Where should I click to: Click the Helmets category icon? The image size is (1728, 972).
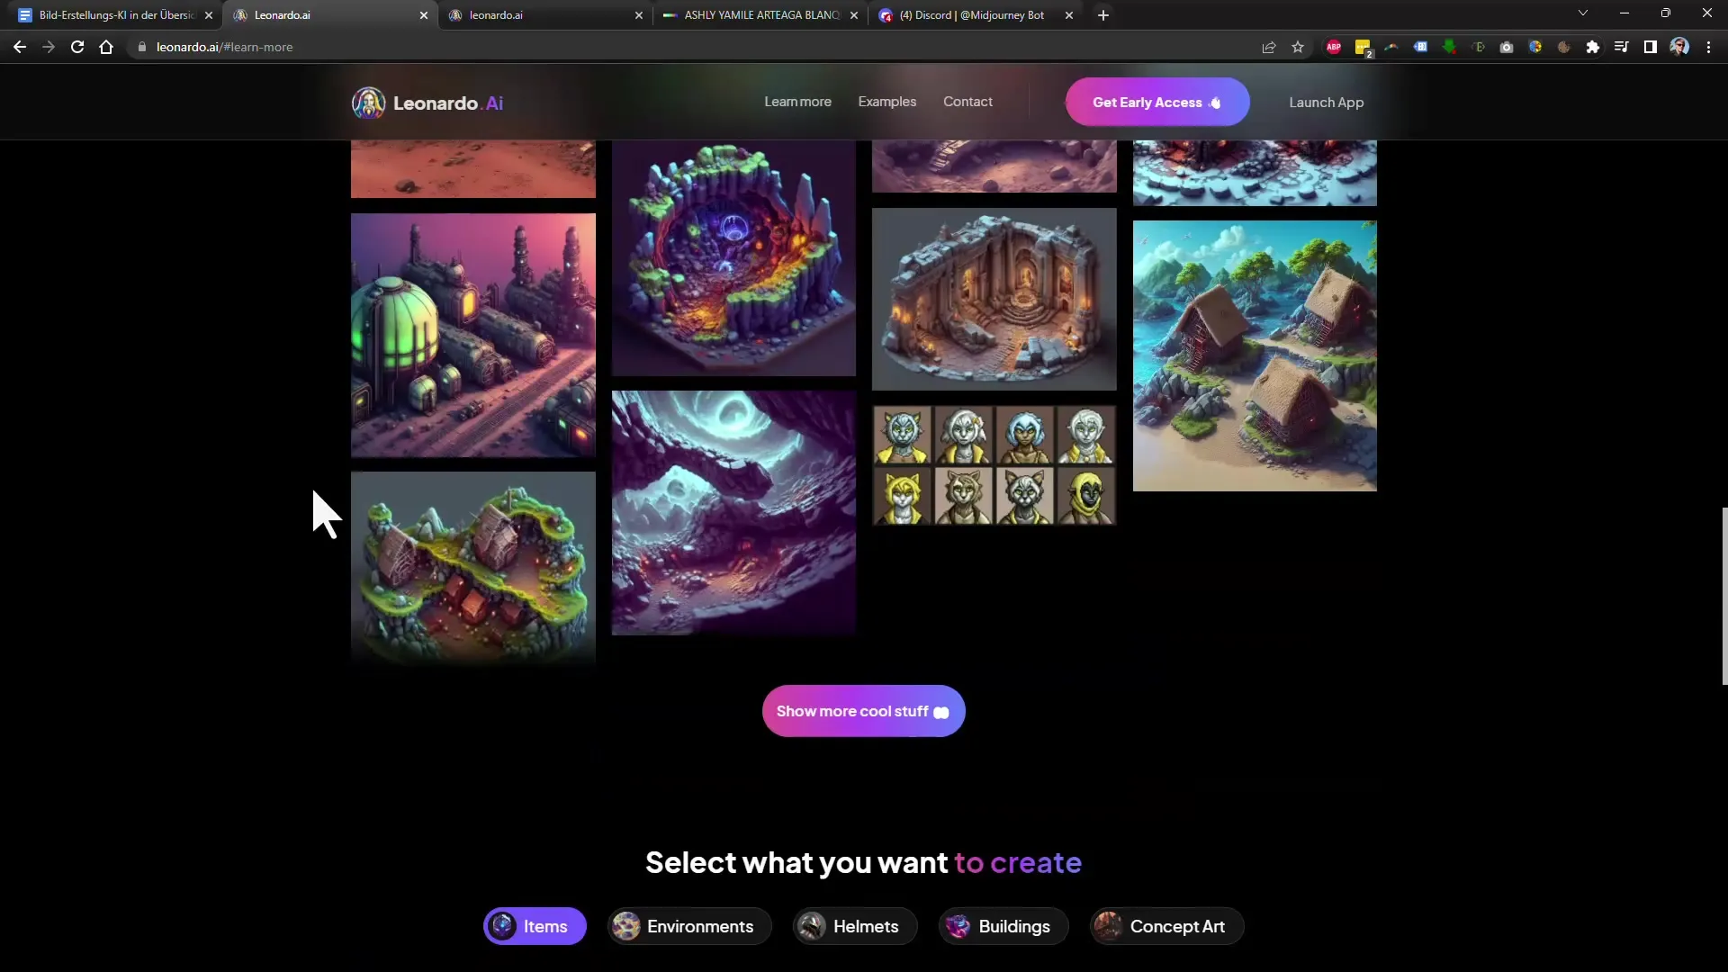(x=813, y=927)
